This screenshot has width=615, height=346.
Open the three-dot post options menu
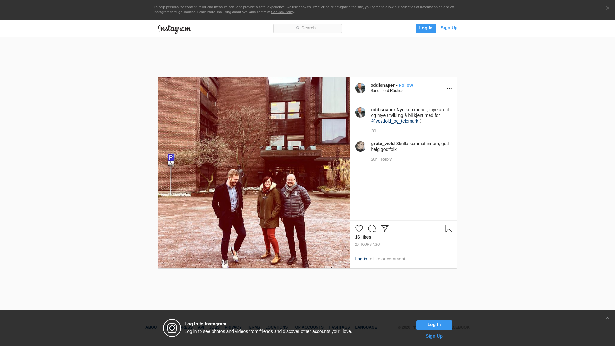click(449, 88)
